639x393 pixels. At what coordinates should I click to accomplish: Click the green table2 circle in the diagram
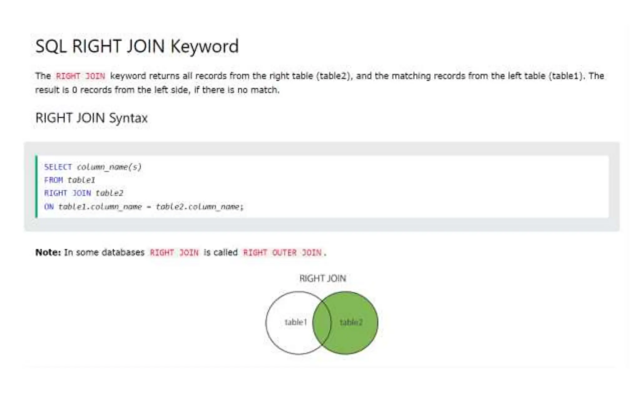(x=353, y=322)
